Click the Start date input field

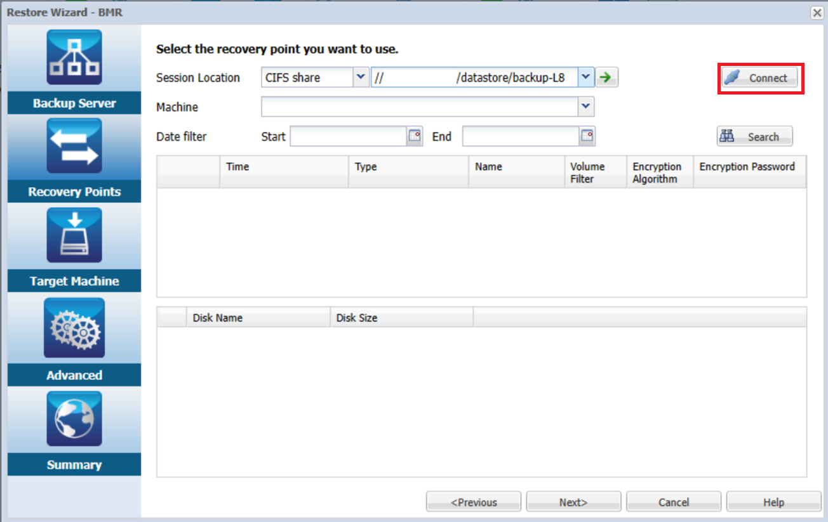click(348, 136)
